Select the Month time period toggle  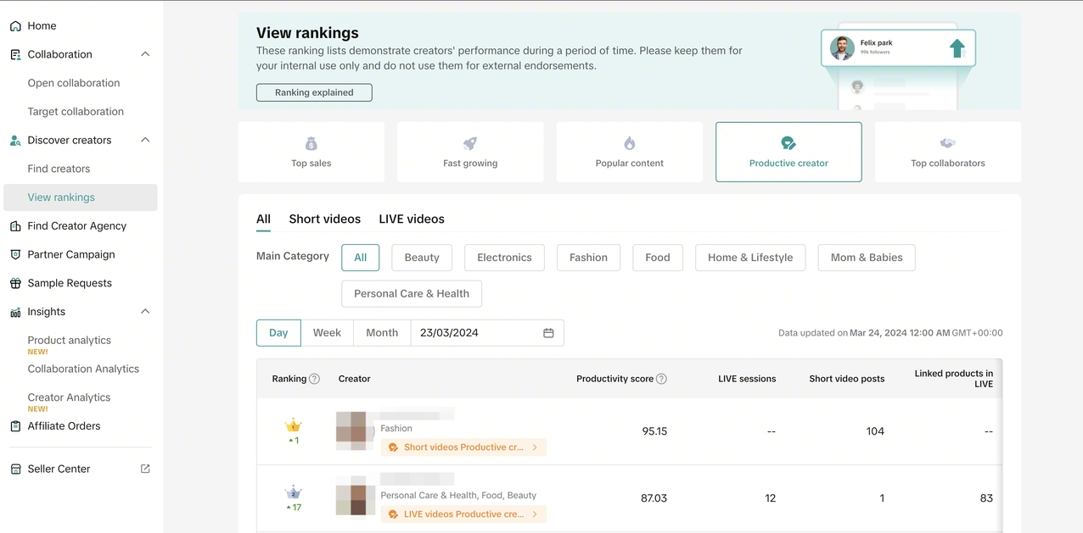[382, 333]
